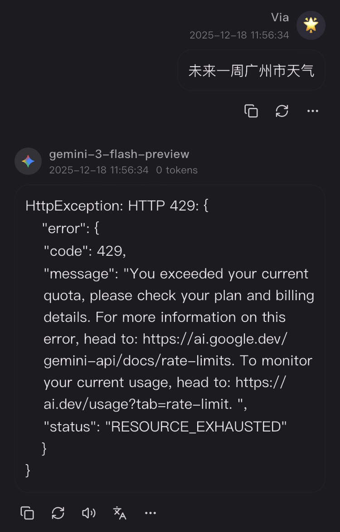Tap the Via username label

280,18
